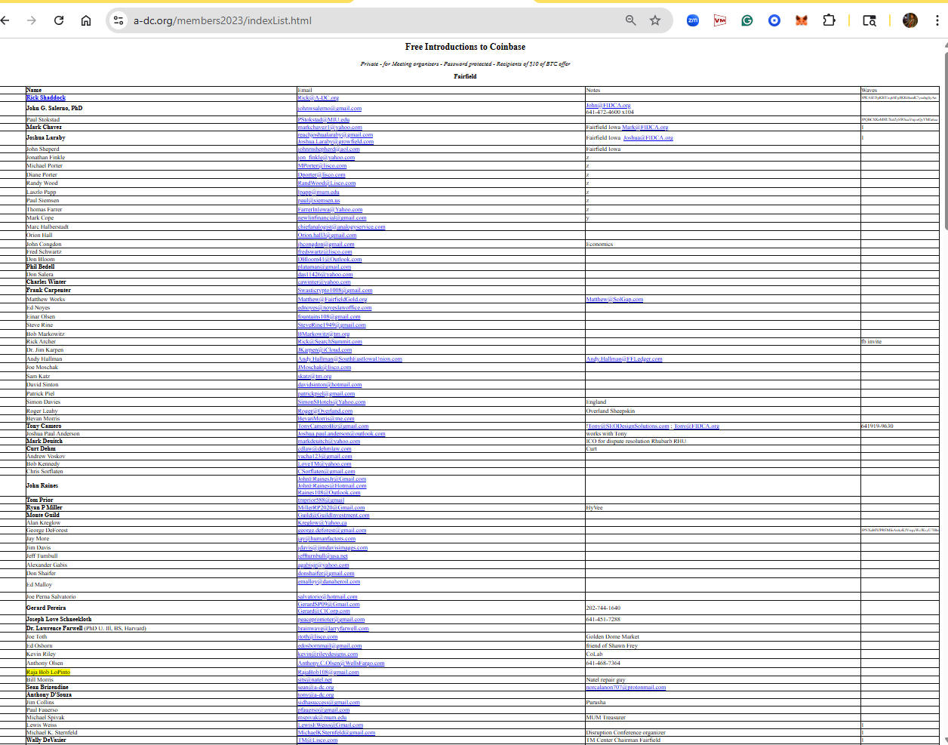Click the Kreglow@Yahoo.ca email link
Viewport: 948px width, 745px height.
point(322,522)
